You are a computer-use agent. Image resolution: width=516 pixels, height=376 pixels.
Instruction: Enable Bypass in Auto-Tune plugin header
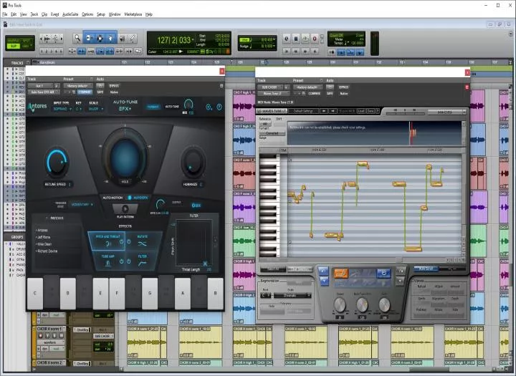click(114, 86)
